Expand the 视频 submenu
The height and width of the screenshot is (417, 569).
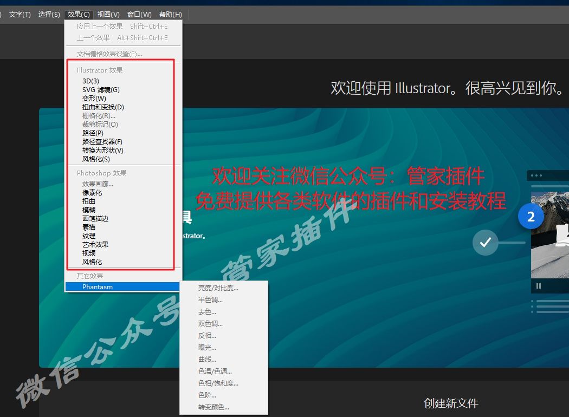click(x=123, y=253)
